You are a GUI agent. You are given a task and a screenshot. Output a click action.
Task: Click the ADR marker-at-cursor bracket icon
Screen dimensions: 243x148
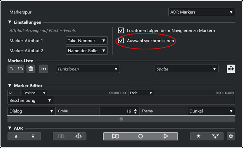tap(78, 137)
